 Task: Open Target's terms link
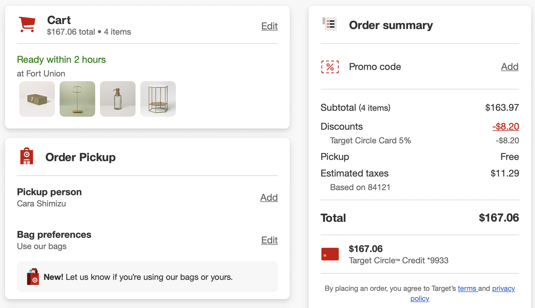[x=467, y=288]
